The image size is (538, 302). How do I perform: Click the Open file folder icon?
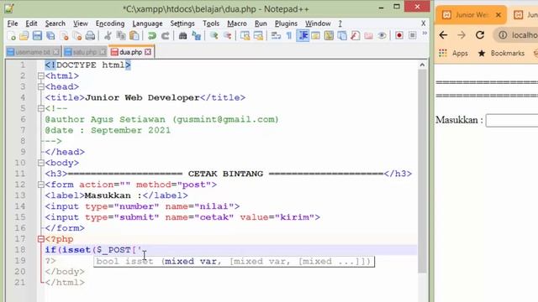[x=24, y=35]
